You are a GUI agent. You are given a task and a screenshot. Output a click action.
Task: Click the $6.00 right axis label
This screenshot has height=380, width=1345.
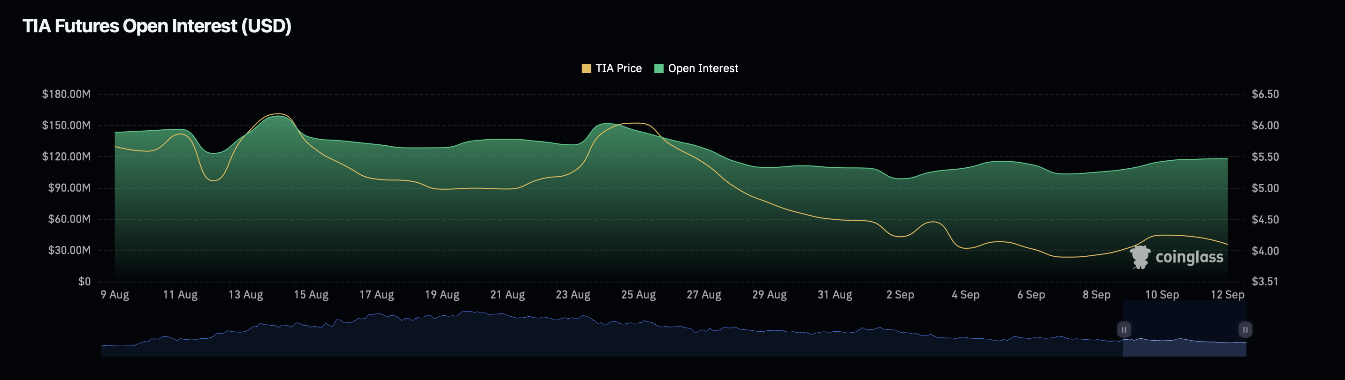1265,126
